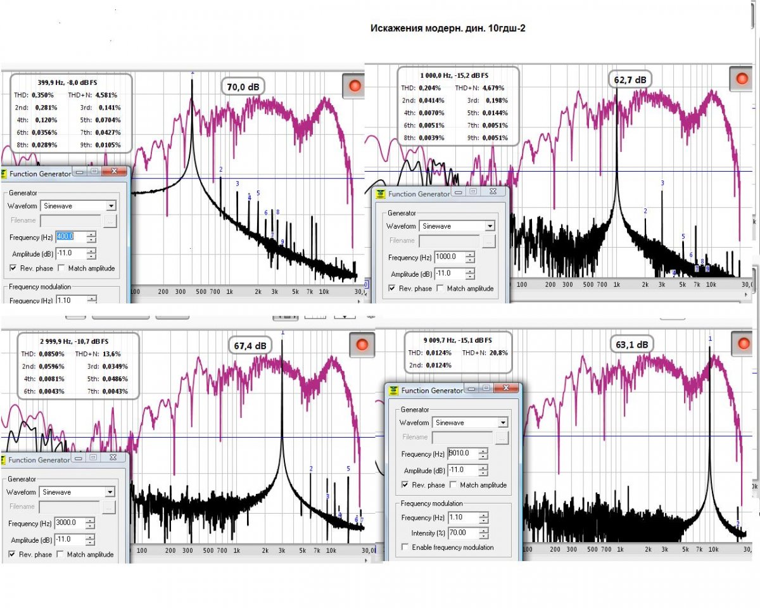The width and height of the screenshot is (760, 608).
Task: Toggle Rev. phase in the 400 Hz generator
Action: tap(13, 269)
